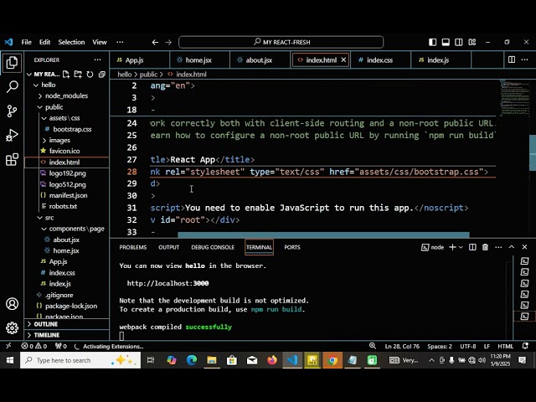Viewport: 536px width, 402px height.
Task: Customize layout icon in title bar
Action: pos(472,42)
